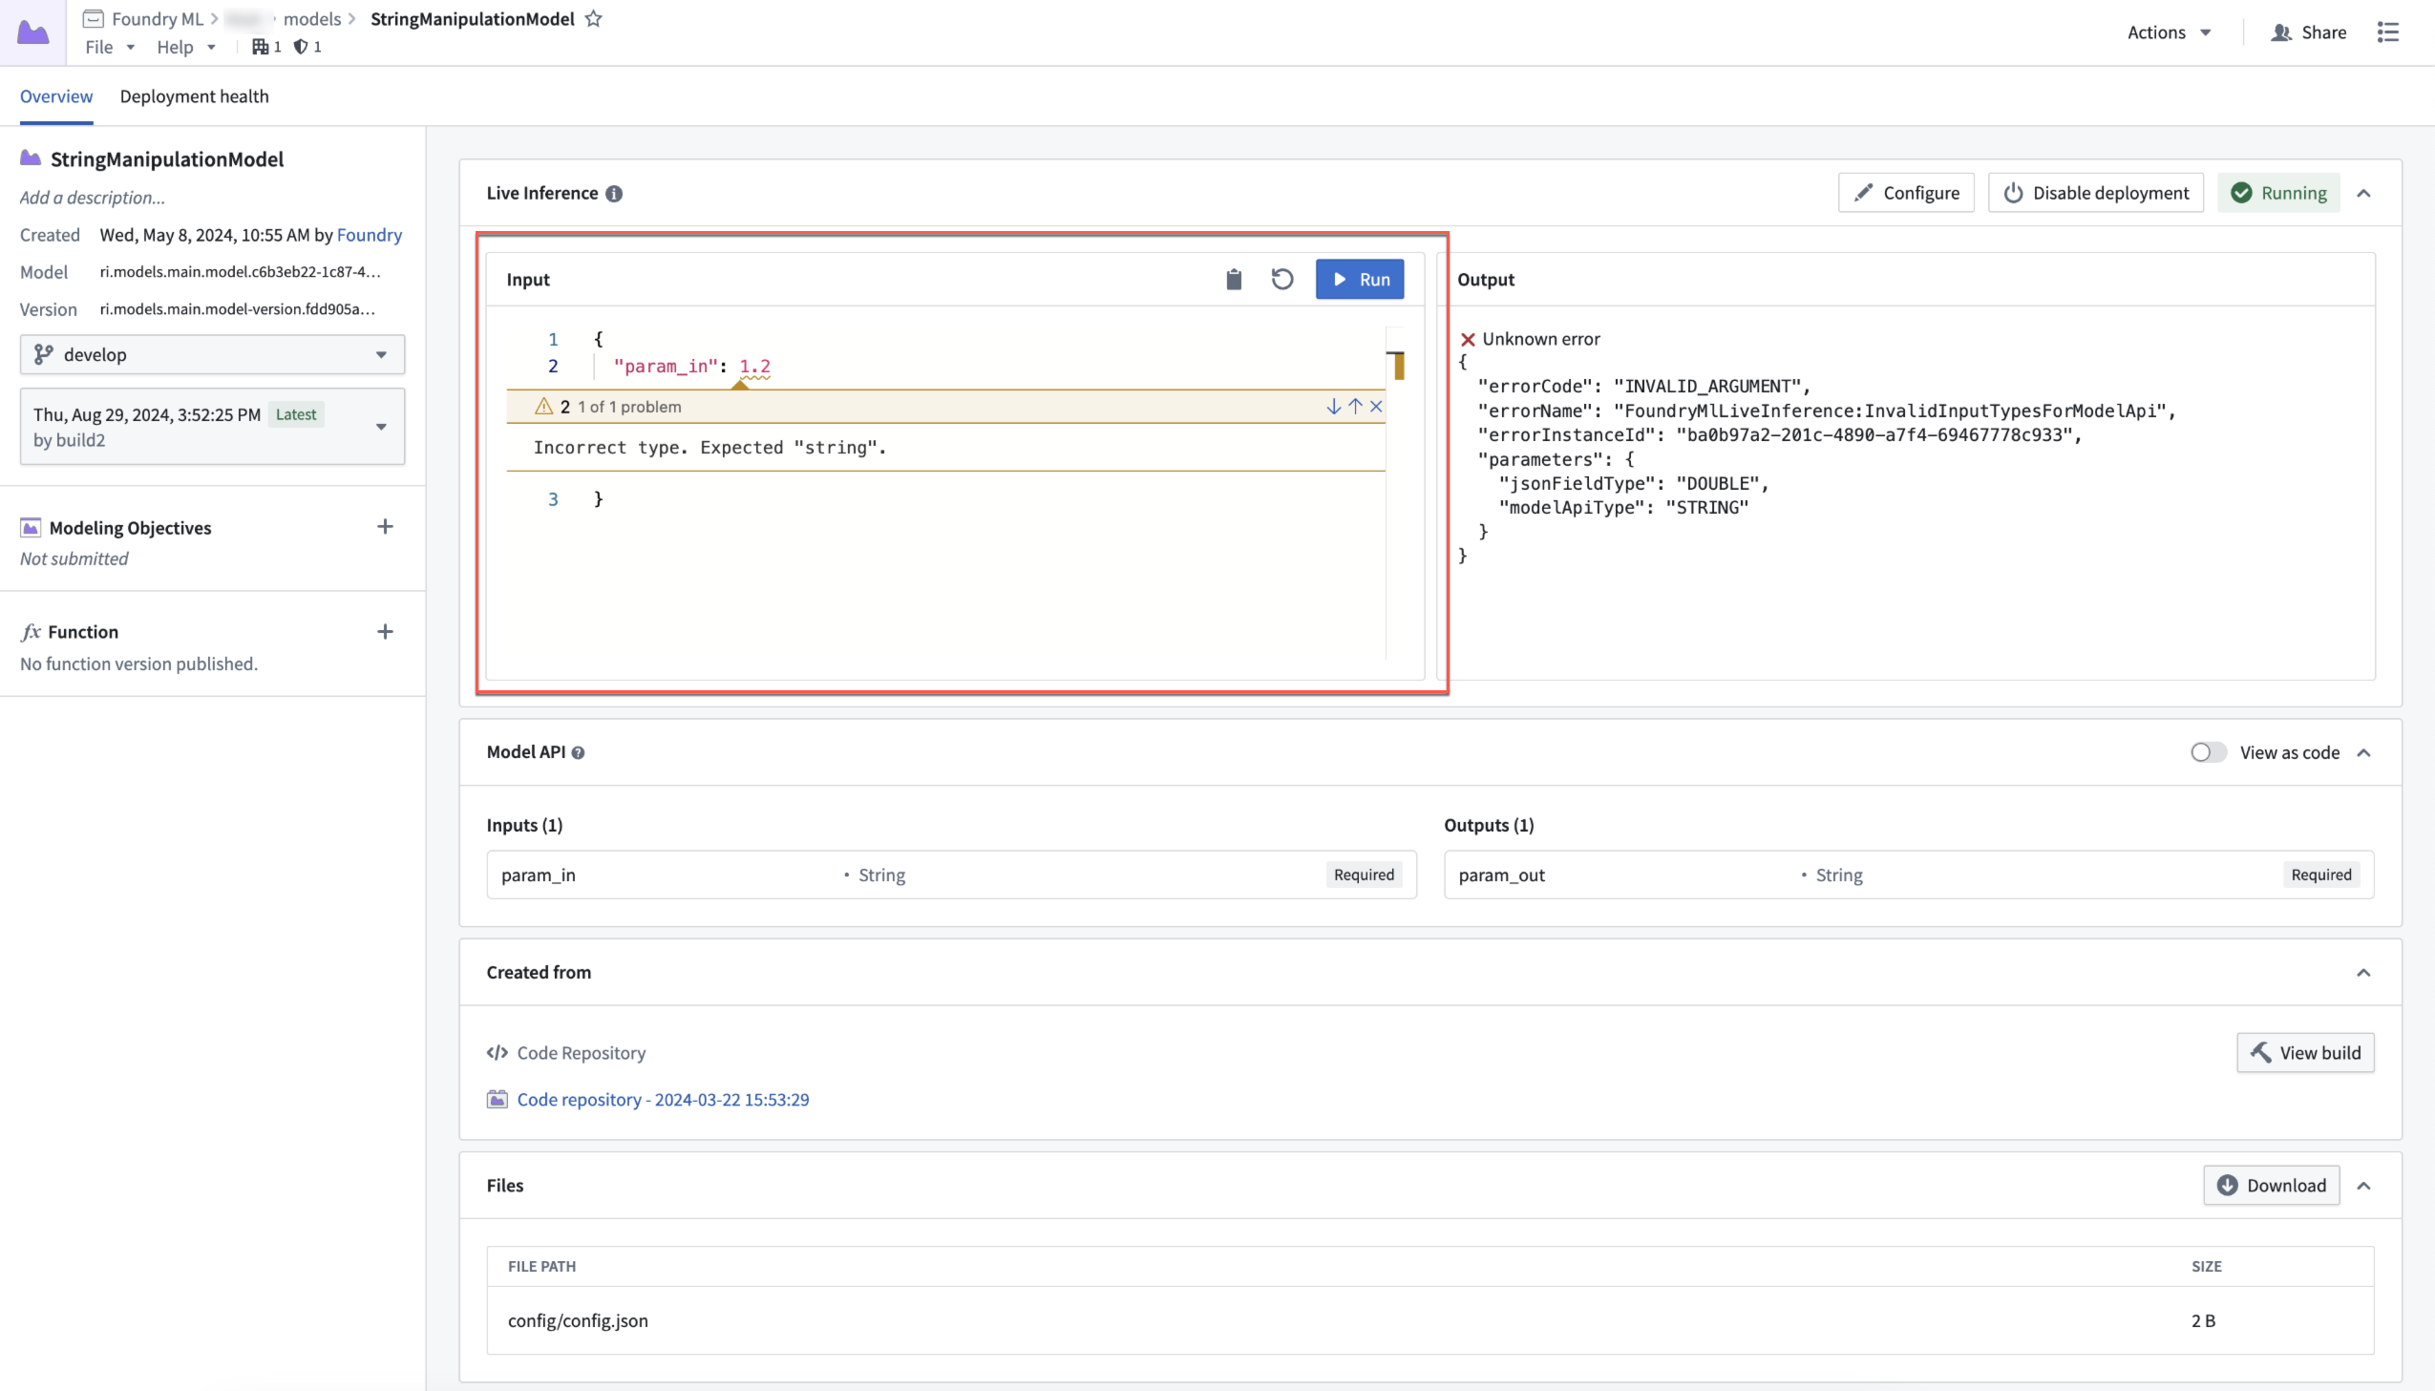Star the StringManipulationModel as favorite
The width and height of the screenshot is (2435, 1391).
[593, 19]
